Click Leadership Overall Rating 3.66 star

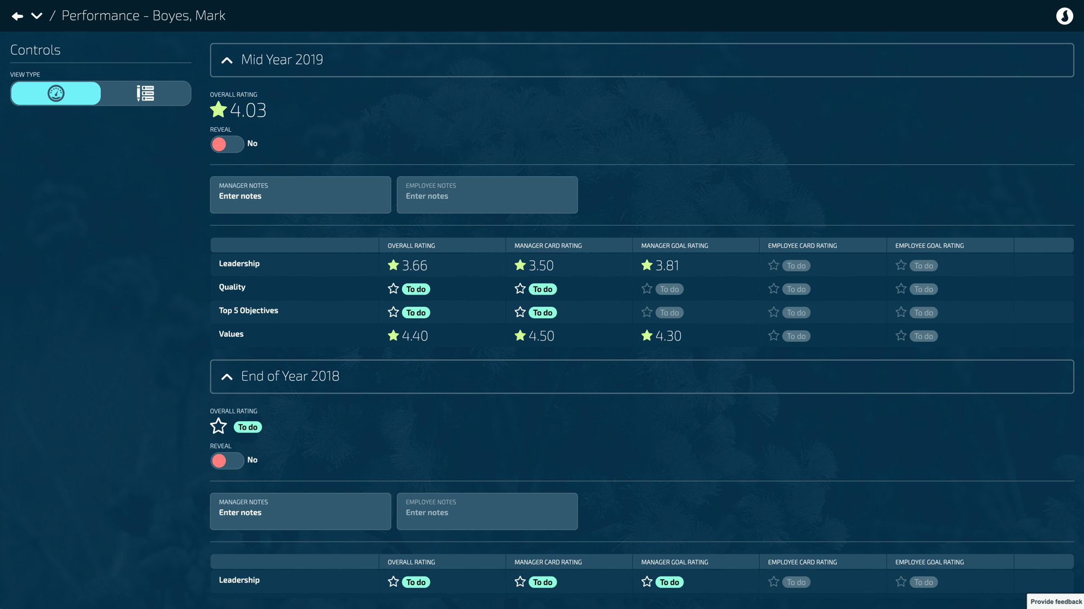click(x=393, y=265)
